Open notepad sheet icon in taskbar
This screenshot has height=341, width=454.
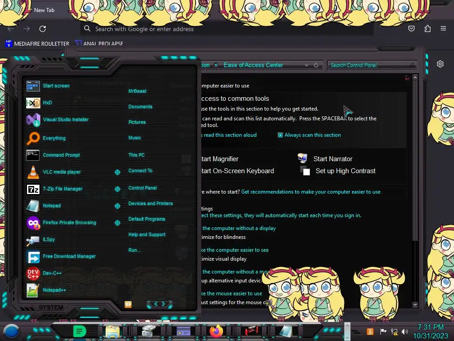click(286, 331)
